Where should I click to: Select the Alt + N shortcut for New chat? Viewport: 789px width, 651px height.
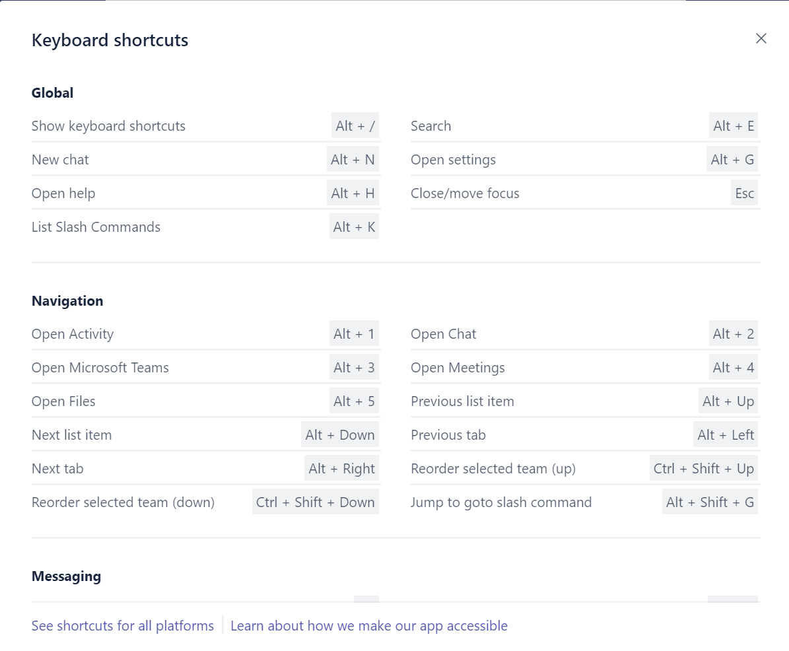[x=353, y=159]
